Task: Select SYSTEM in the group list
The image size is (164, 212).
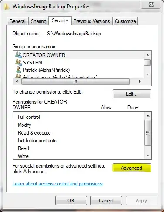Action: click(78, 63)
